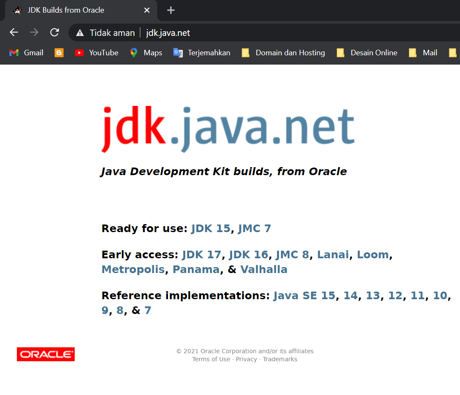Open the Java SE 13 reference link
Screen dimensions: 460x395
coord(373,295)
